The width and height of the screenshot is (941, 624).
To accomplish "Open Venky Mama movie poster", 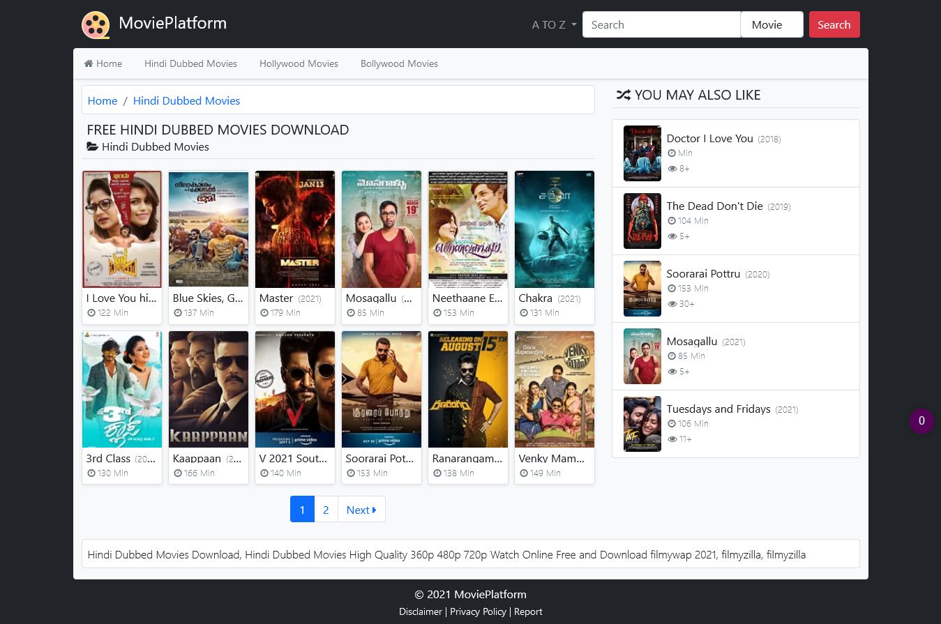I will point(555,390).
